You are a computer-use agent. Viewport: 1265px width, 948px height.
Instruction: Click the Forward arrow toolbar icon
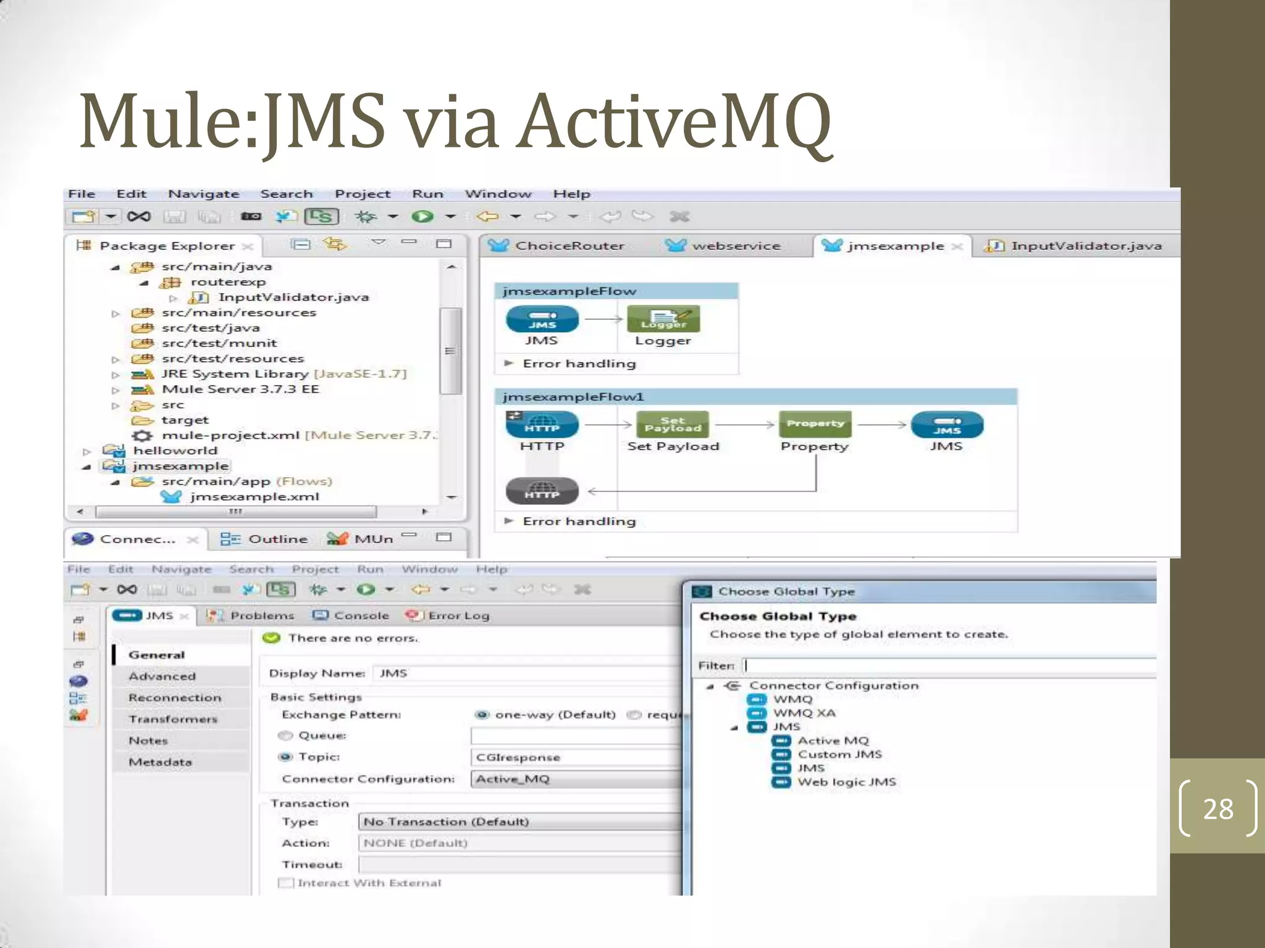pos(545,216)
